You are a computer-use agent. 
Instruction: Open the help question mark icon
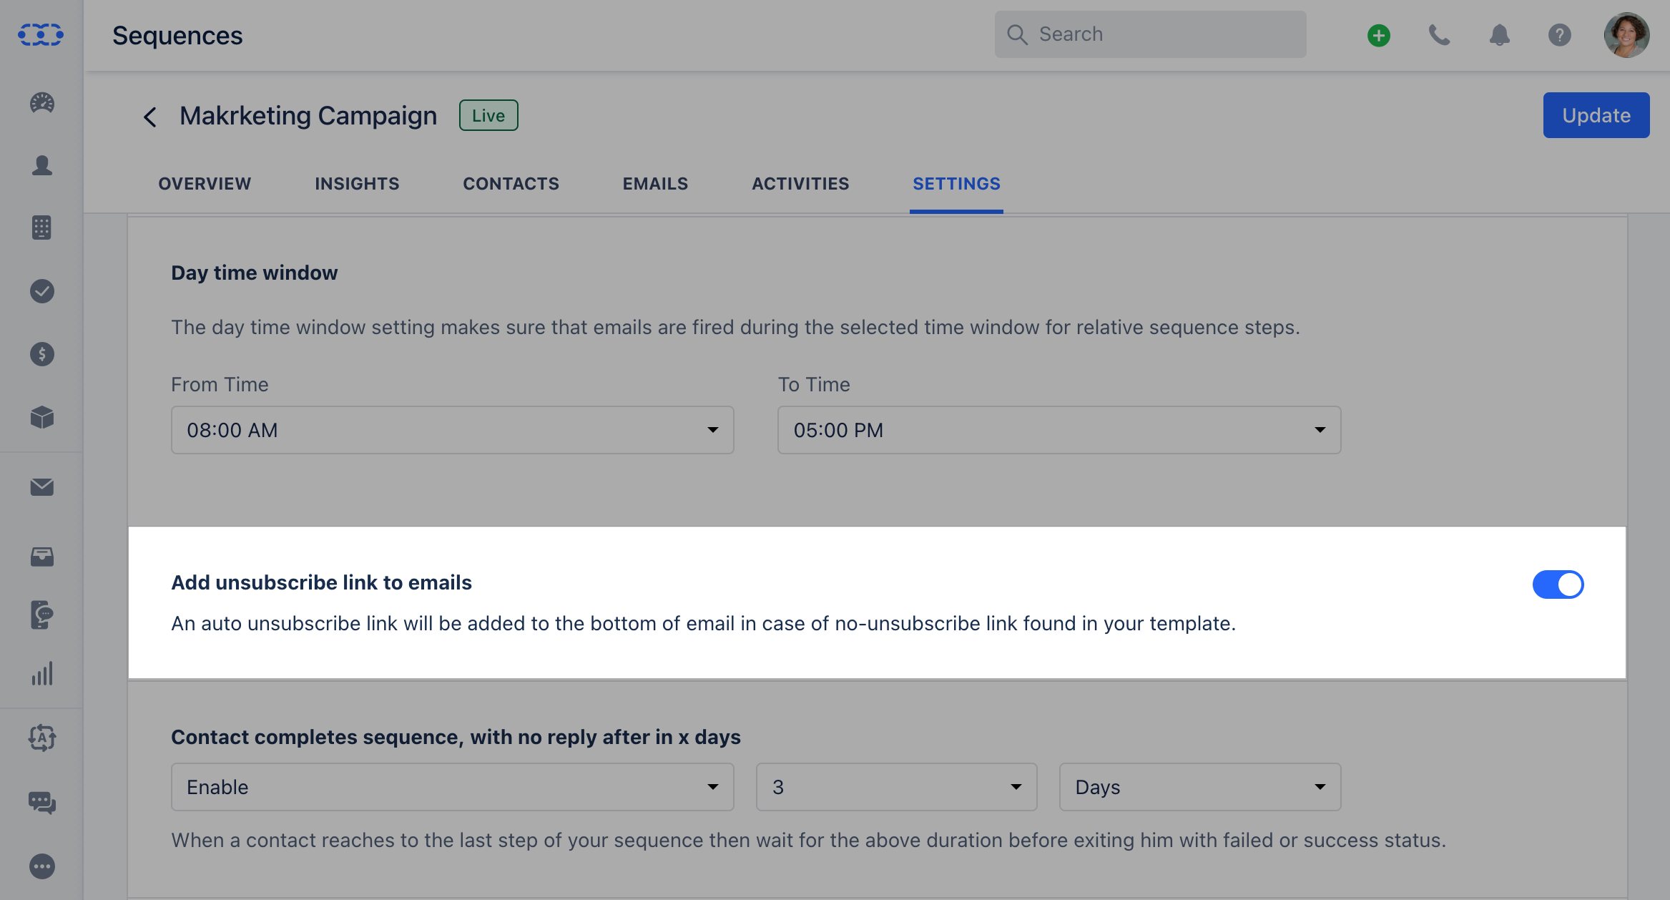click(1560, 35)
